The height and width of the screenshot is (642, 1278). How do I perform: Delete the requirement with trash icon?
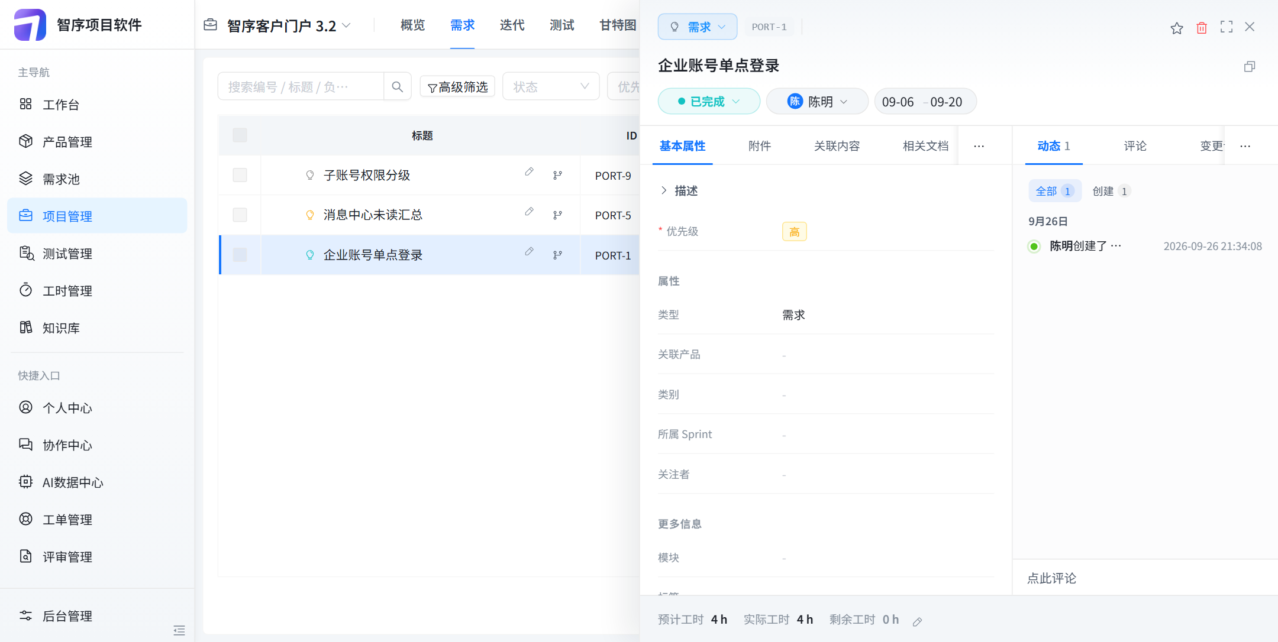(1202, 28)
